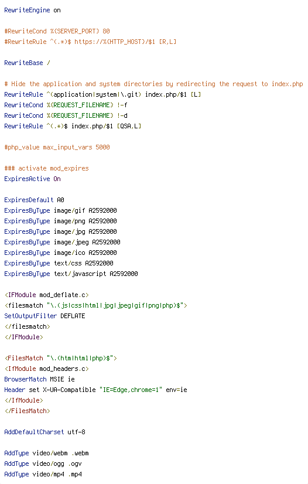Click the commented RewriteCond SERVER_PORT line

pyautogui.click(x=57, y=31)
